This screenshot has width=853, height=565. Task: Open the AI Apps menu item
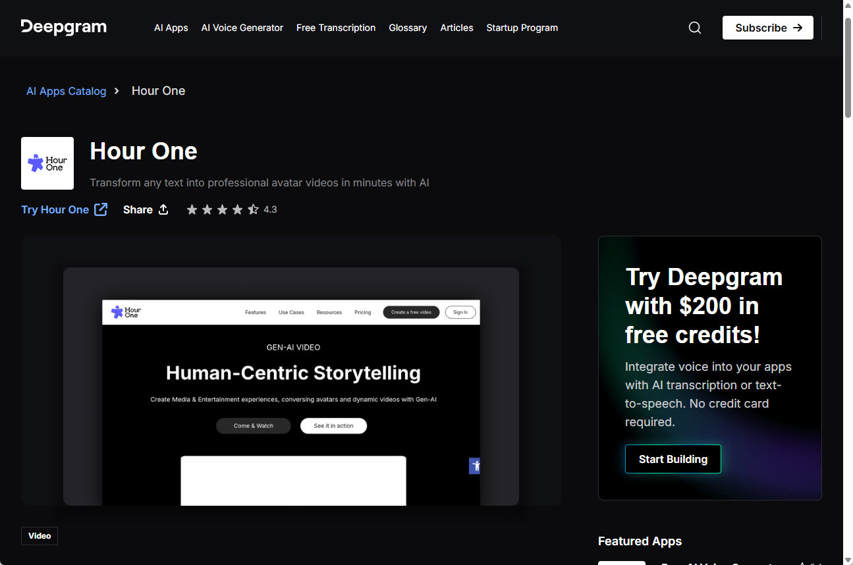tap(171, 28)
